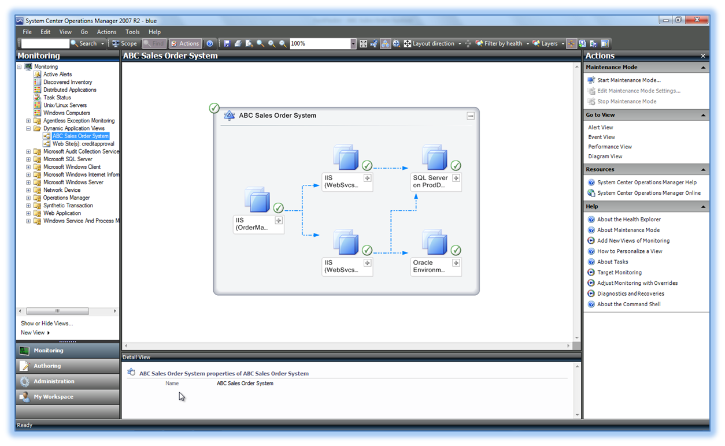Open the Alert View link
The width and height of the screenshot is (725, 446).
click(601, 128)
